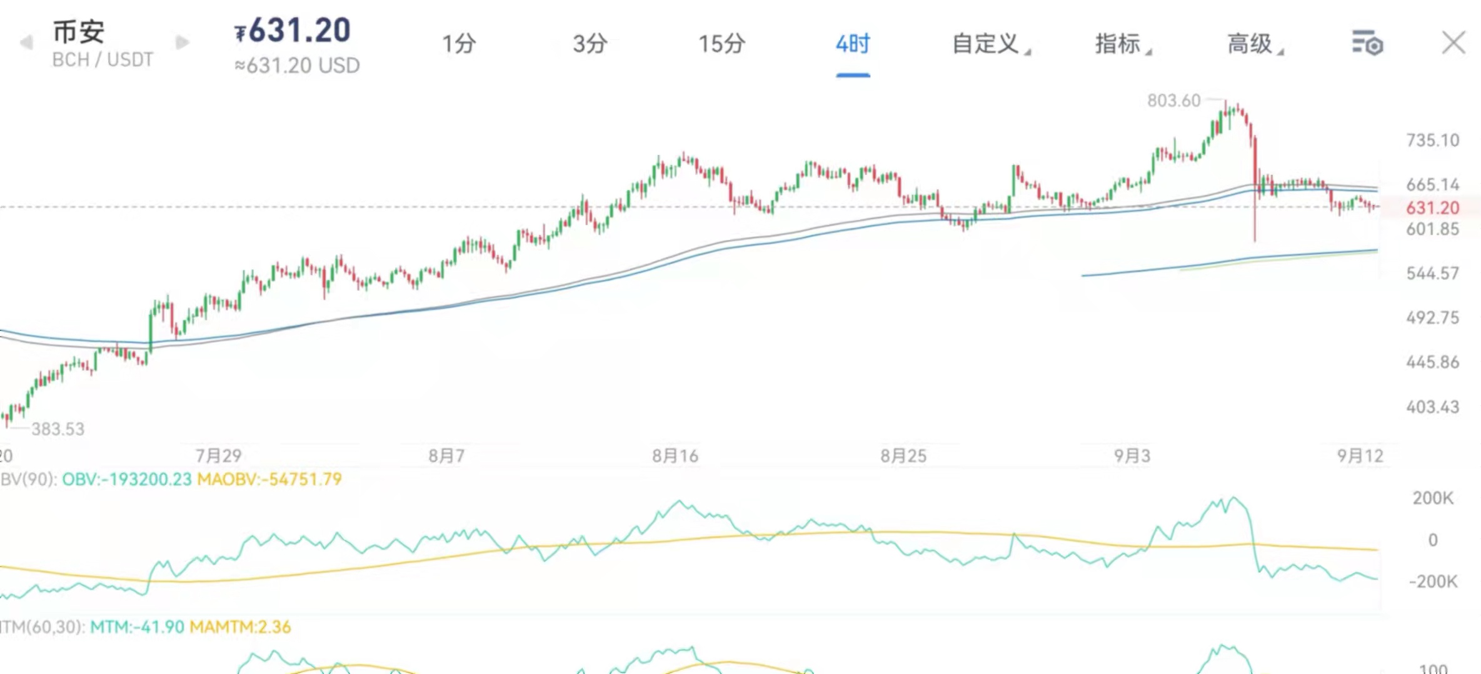Click the 631.20 price at top
1481x674 pixels.
click(x=293, y=31)
